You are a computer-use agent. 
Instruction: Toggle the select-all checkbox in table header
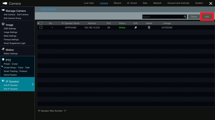41,23
